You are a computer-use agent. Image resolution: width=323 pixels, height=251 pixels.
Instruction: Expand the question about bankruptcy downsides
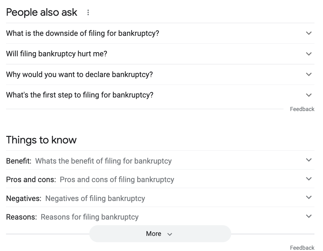tap(309, 33)
